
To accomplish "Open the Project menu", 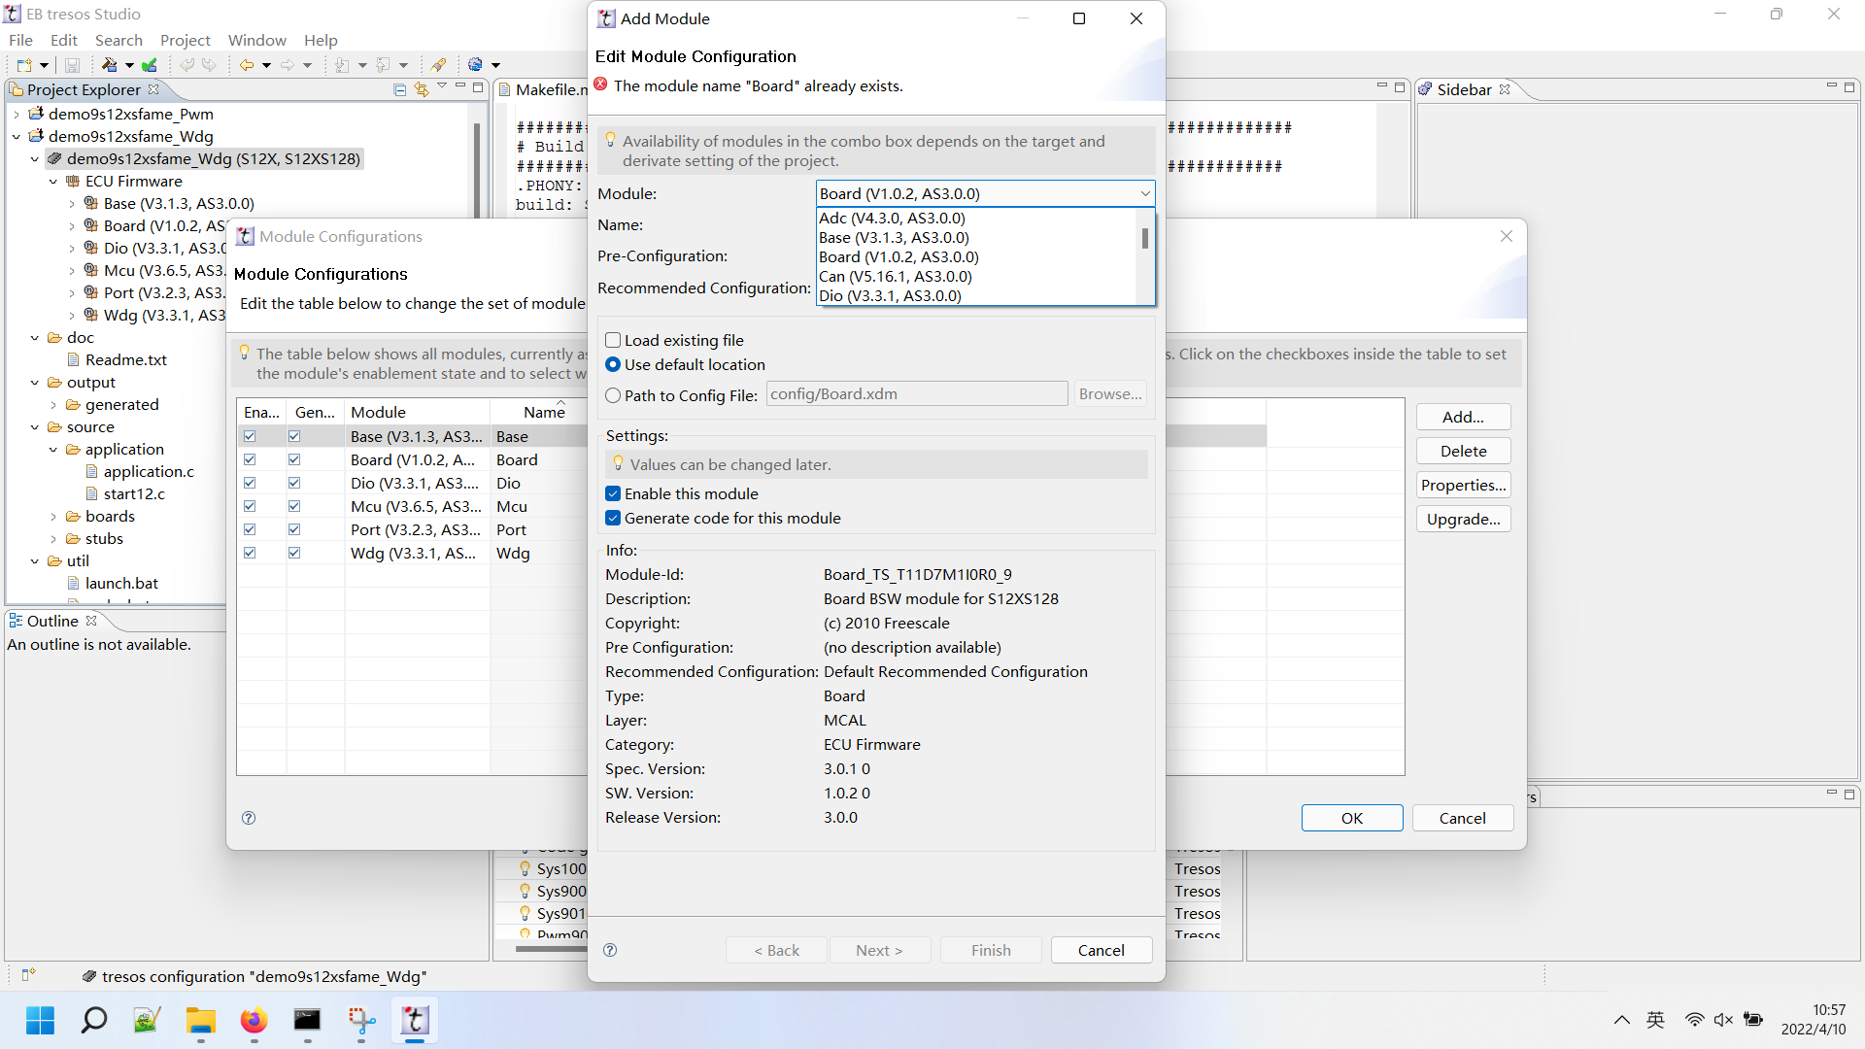I will [185, 40].
